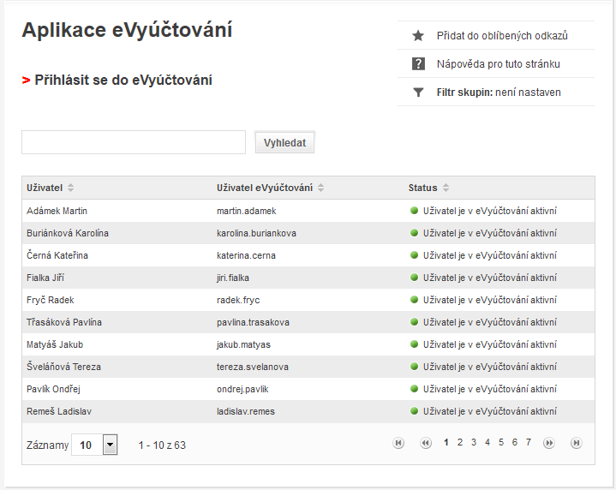Image resolution: width=616 pixels, height=490 pixels.
Task: Click login katerina.cerna
Action: click(246, 255)
